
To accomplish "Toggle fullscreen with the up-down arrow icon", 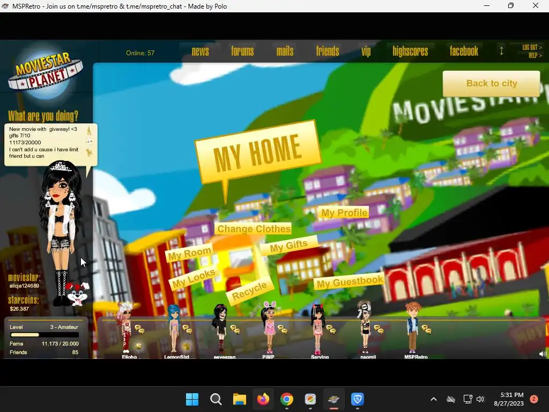I will (501, 51).
